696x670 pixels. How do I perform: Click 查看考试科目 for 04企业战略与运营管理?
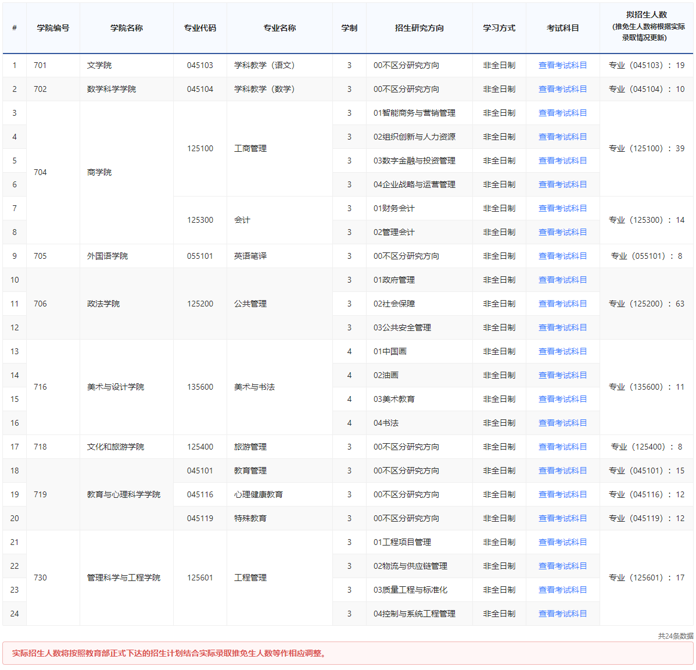point(562,184)
